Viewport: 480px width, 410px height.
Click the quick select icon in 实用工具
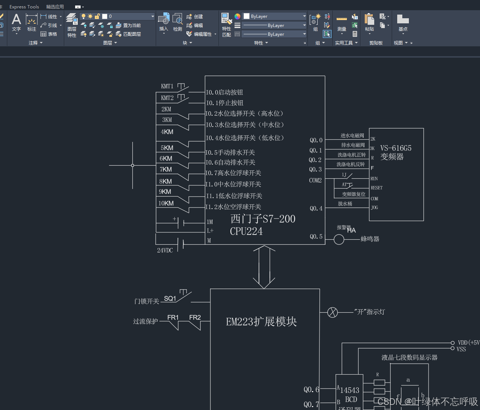[x=355, y=16]
